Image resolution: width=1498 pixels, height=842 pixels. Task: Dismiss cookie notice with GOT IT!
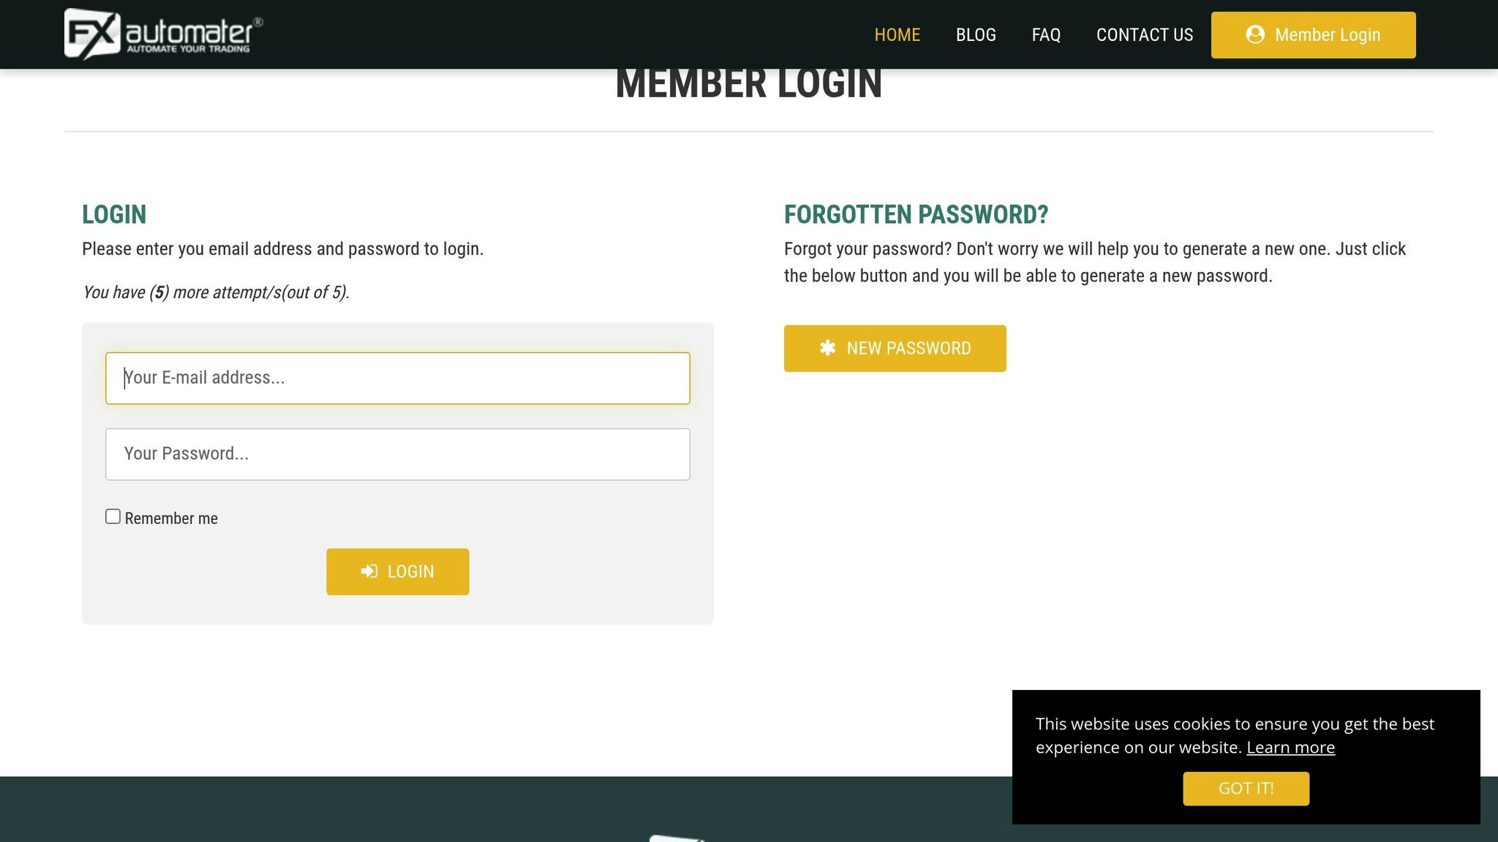pos(1246,789)
